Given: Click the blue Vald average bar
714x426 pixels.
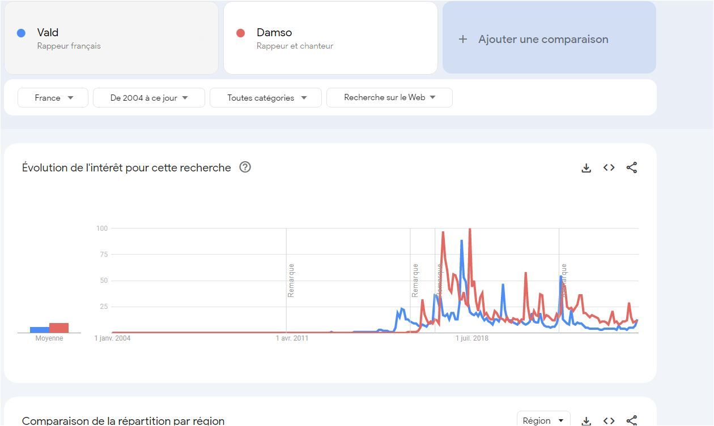Looking at the screenshot, I should [40, 330].
